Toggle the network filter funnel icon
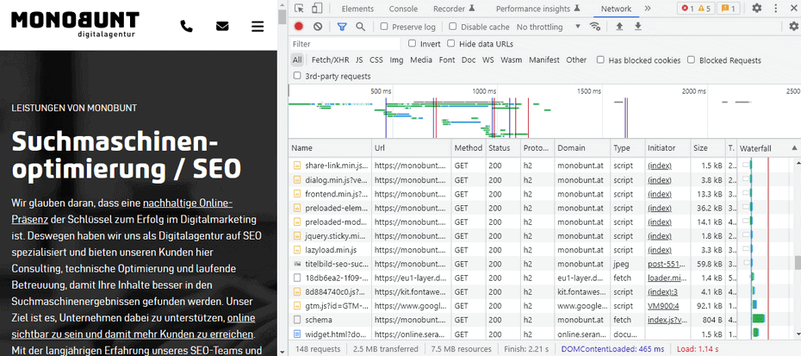801x356 pixels. pos(342,27)
